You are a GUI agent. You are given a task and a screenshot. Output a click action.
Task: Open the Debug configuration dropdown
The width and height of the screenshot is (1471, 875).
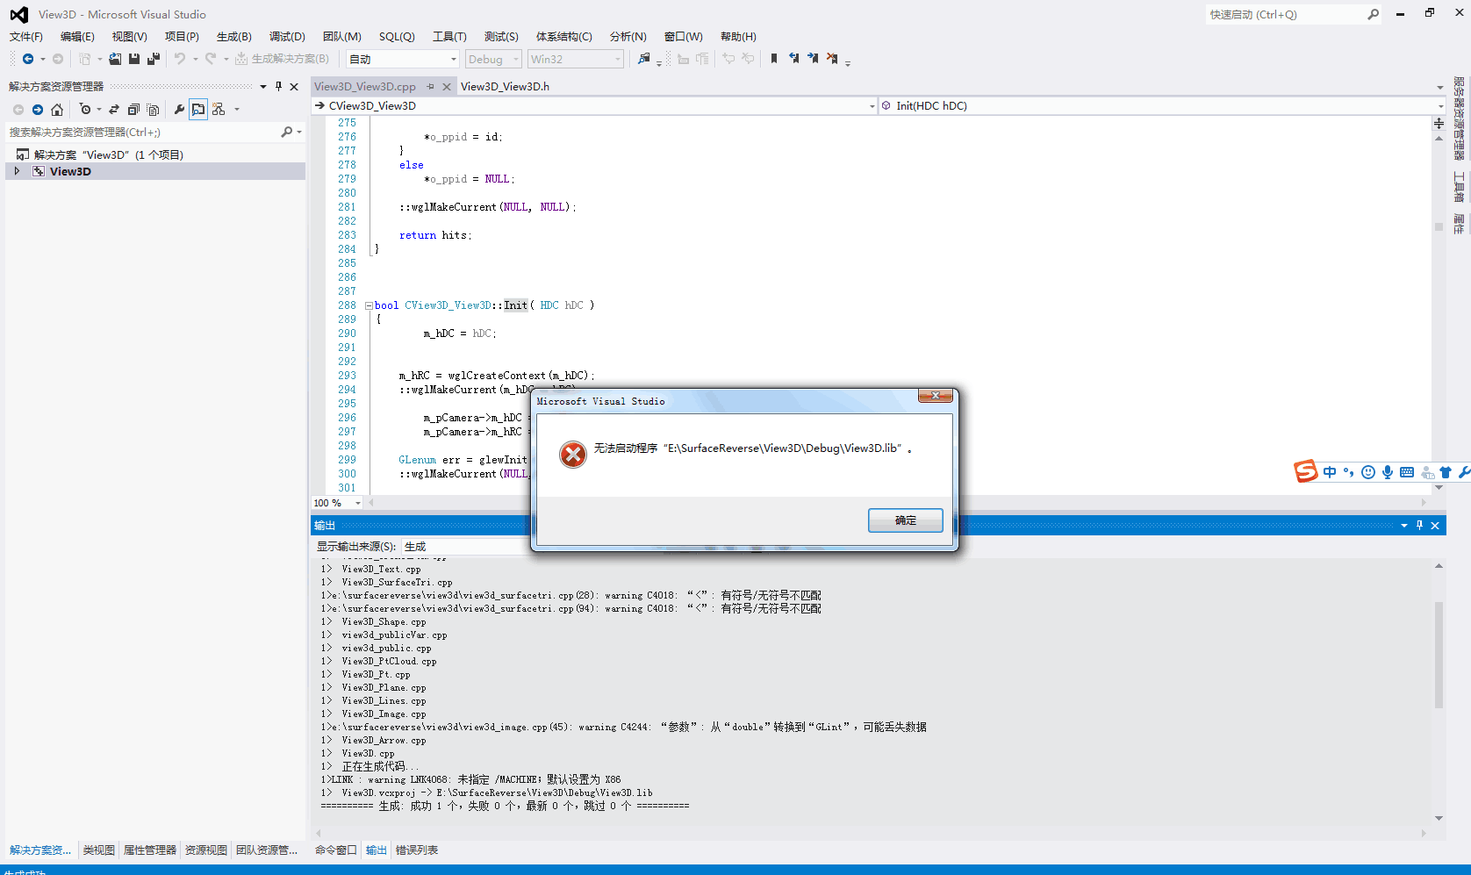(x=492, y=59)
